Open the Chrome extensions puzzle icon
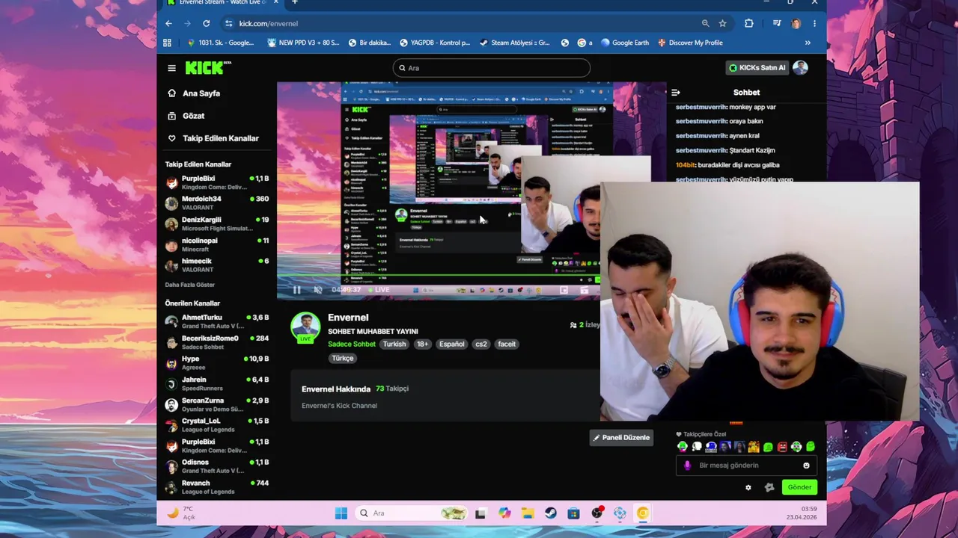Viewport: 958px width, 538px height. tap(748, 23)
